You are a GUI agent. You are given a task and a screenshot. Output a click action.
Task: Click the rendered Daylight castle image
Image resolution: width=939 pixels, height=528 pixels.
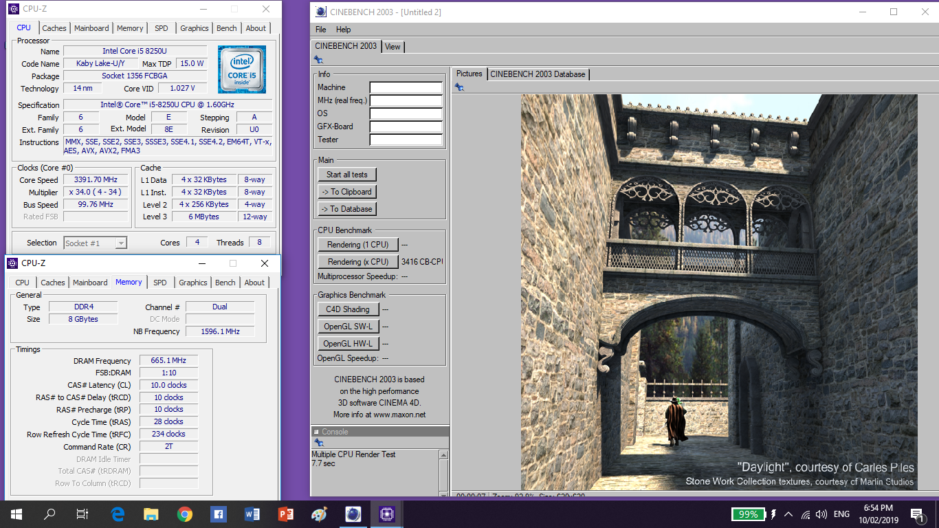pyautogui.click(x=718, y=292)
